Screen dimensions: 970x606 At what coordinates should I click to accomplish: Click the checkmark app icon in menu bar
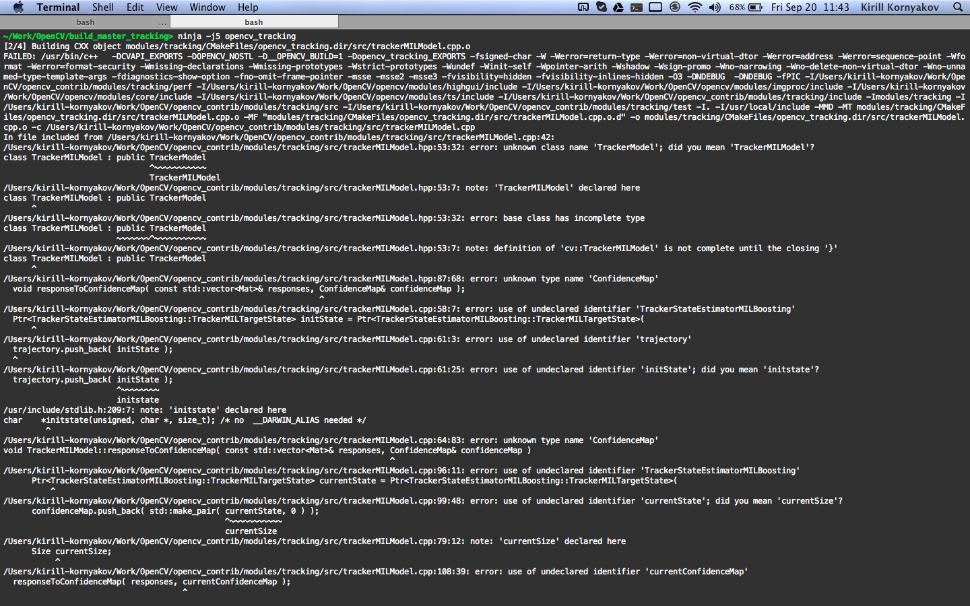[601, 7]
